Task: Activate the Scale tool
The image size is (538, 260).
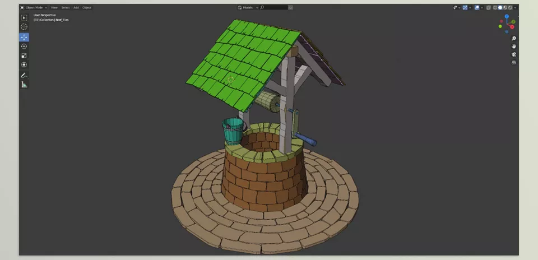Action: tap(24, 55)
